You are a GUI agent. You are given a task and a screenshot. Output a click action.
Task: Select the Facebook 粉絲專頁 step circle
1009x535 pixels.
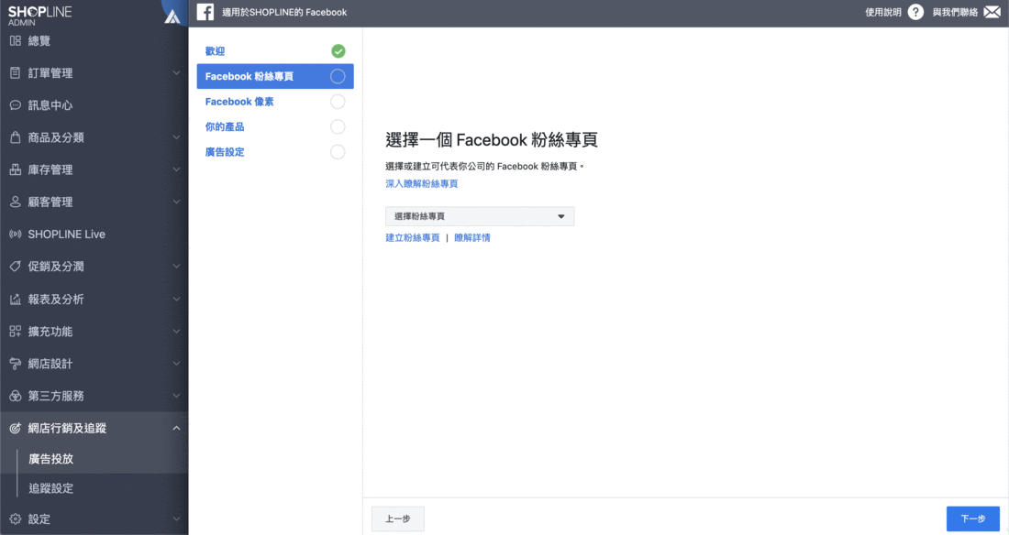pos(338,76)
